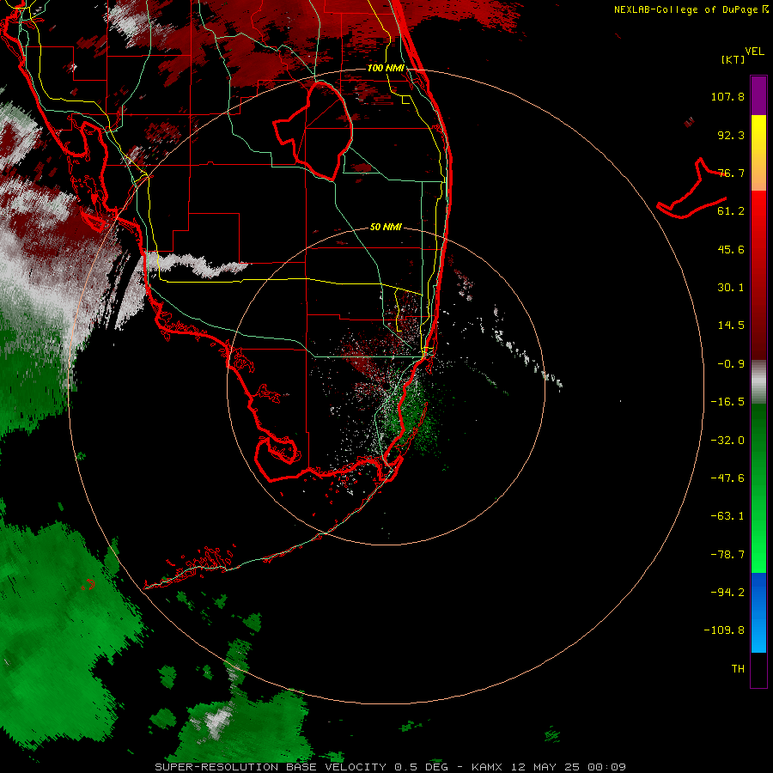Viewport: 773px width, 773px height.
Task: Select the -109.8 velocity scale value
Action: pyautogui.click(x=724, y=630)
